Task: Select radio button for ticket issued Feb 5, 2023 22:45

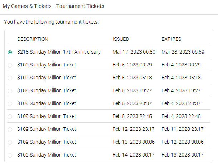Action: click(10, 117)
